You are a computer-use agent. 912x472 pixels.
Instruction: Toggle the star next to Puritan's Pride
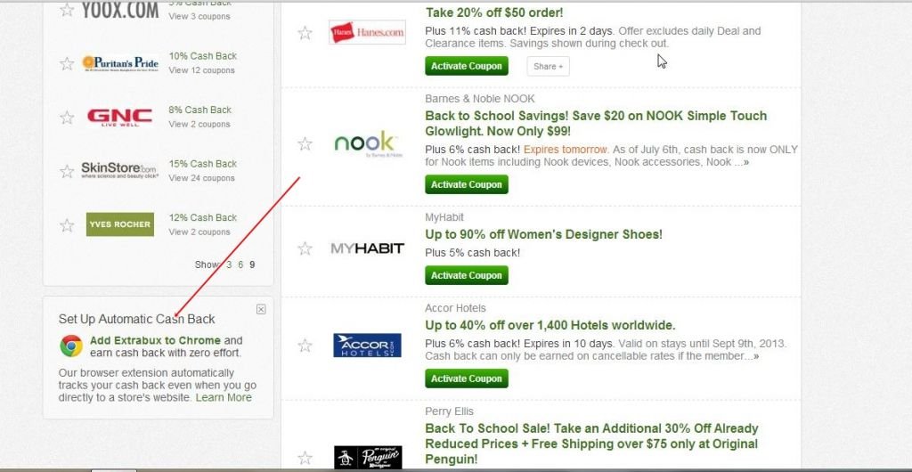[x=67, y=63]
